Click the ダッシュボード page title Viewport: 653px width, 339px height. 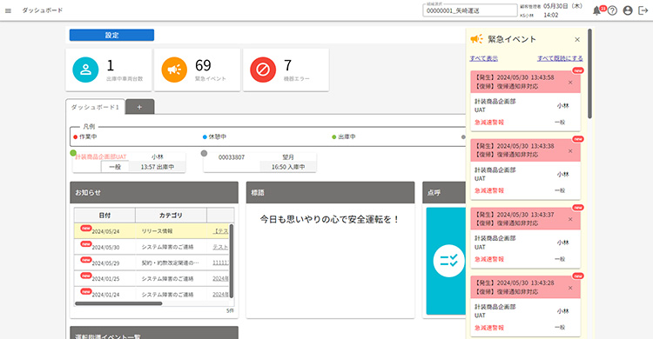click(42, 10)
